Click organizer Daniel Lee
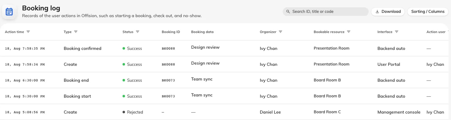Viewport: 451px width, 120px height. [270, 112]
